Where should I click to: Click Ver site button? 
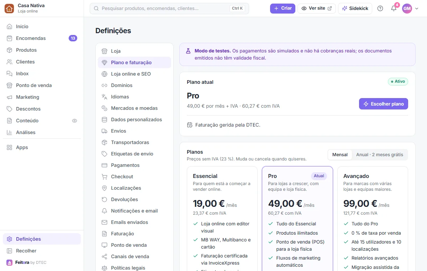(x=317, y=8)
